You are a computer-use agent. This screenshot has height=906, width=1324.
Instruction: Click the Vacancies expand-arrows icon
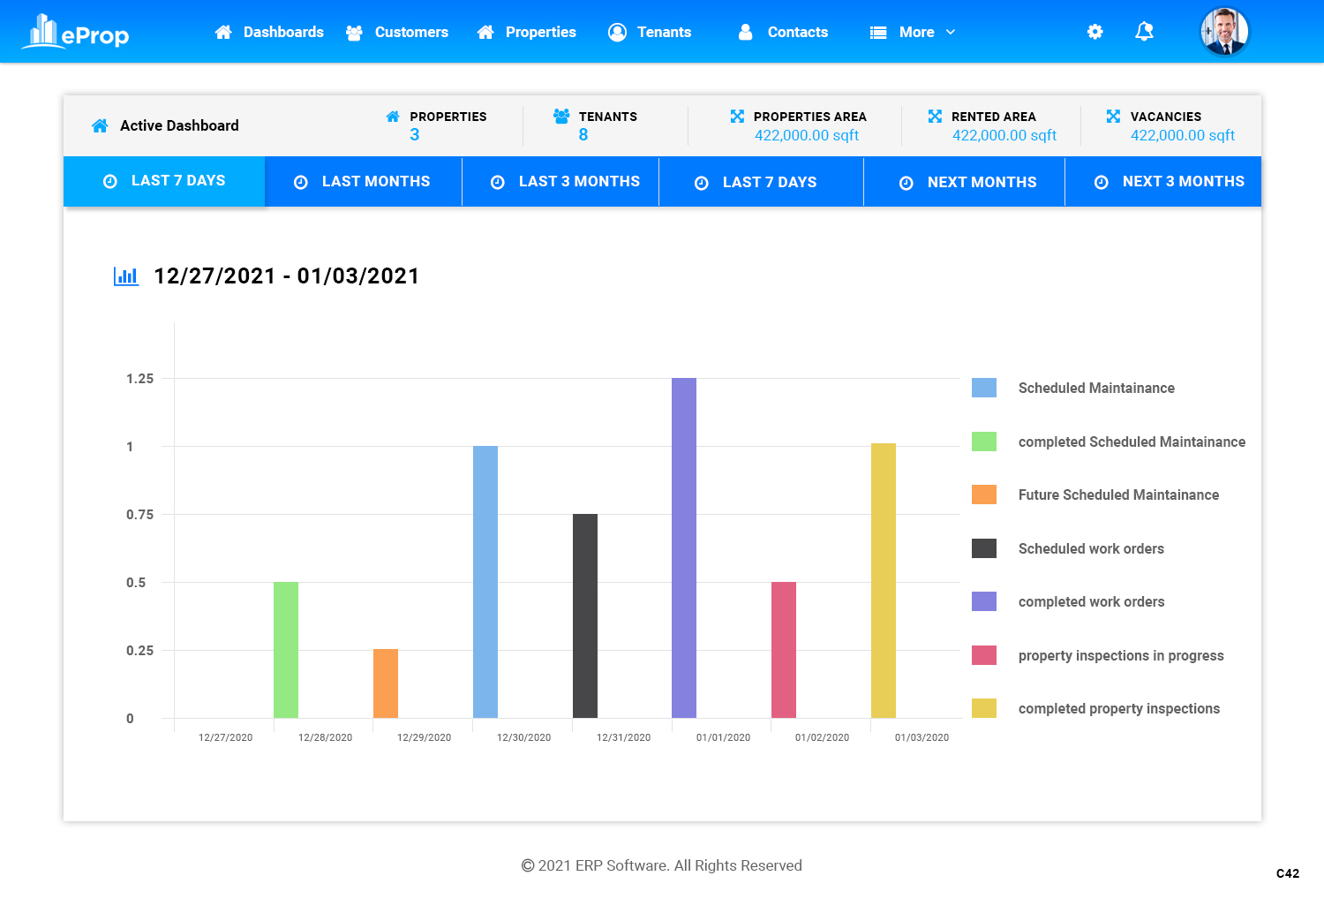pos(1113,117)
